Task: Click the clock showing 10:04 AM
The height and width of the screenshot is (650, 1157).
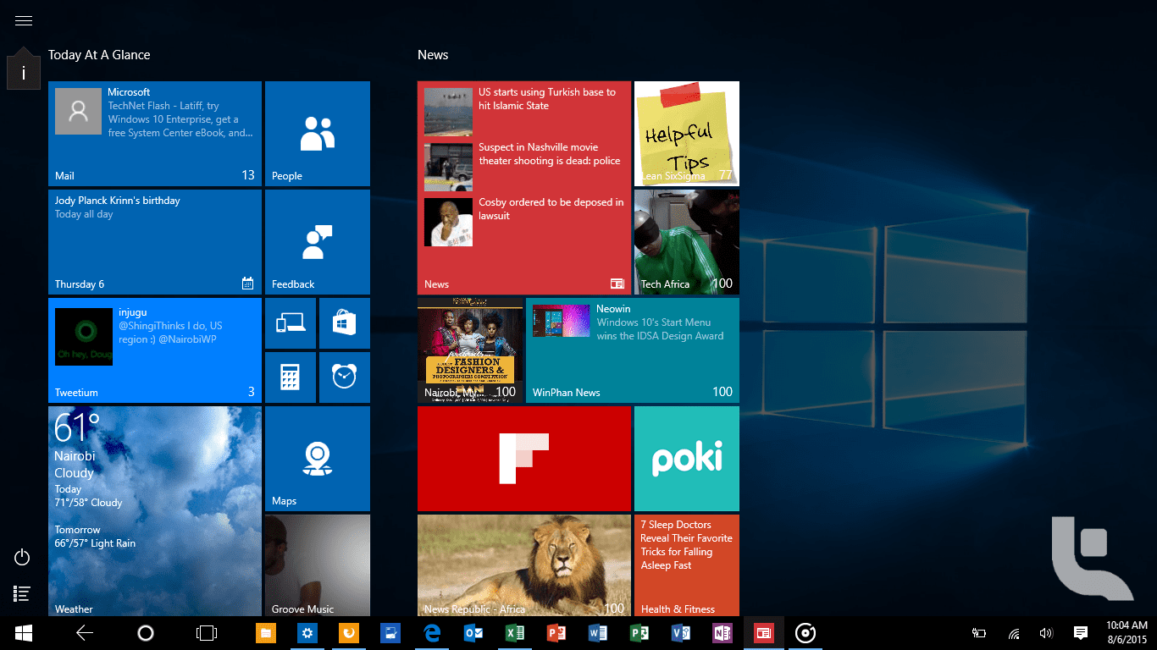Action: pyautogui.click(x=1127, y=633)
